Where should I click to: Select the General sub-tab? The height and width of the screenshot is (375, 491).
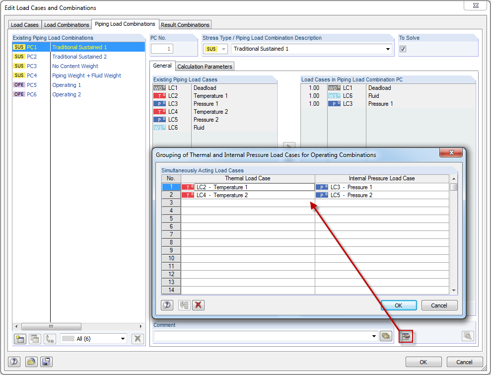[162, 66]
